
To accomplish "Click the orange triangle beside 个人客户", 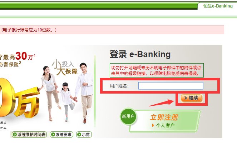I will [153, 125].
